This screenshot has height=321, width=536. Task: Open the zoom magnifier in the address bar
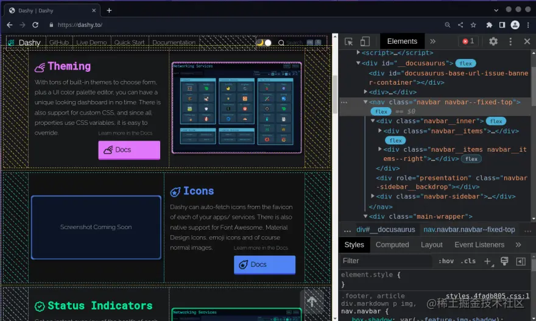coord(448,25)
